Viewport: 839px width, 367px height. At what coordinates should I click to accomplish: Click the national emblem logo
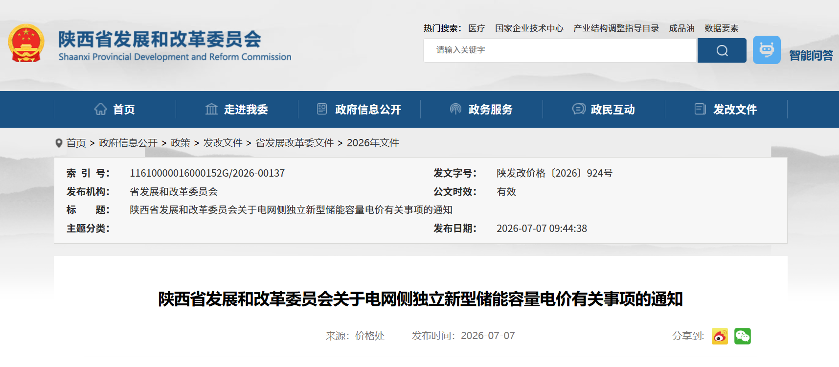click(26, 44)
